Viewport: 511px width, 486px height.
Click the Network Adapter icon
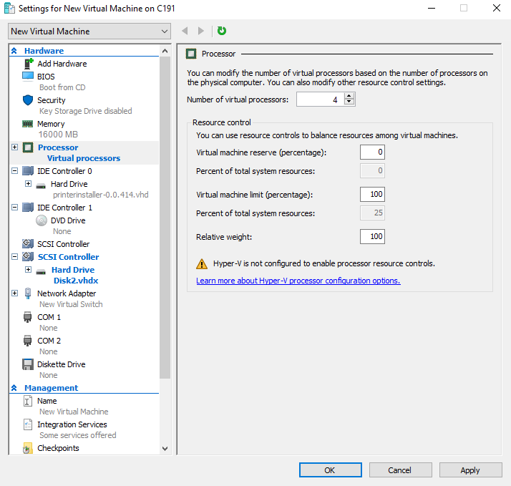click(x=28, y=293)
